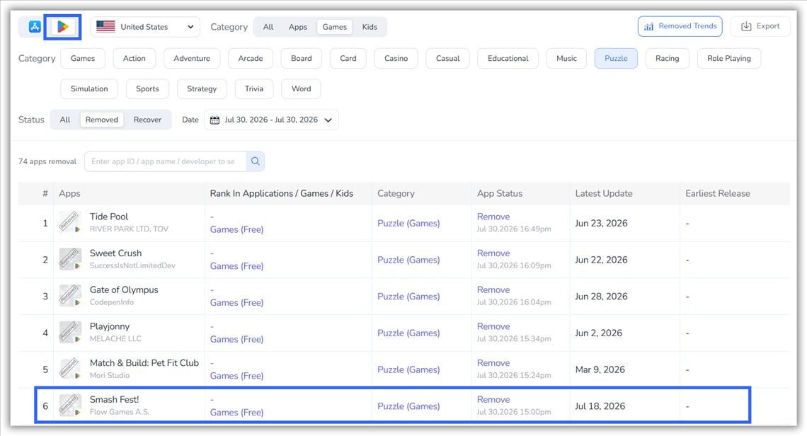Expand the Jul 30, 2026 date range picker
The height and width of the screenshot is (436, 807).
tap(271, 120)
